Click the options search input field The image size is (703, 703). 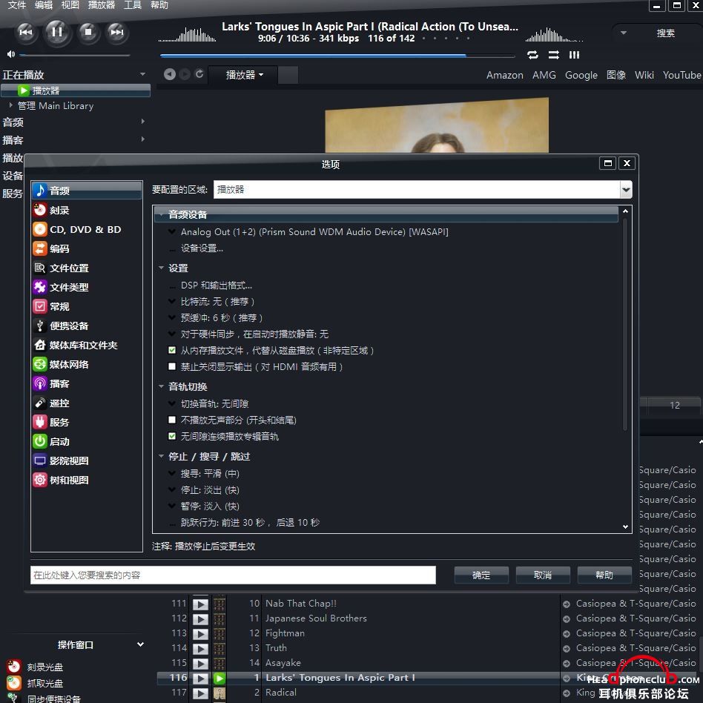pyautogui.click(x=233, y=575)
